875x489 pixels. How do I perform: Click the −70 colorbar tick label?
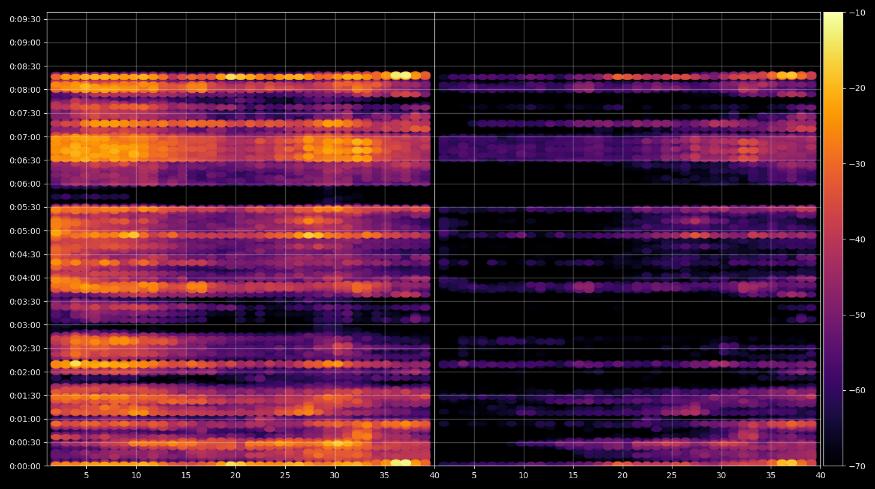pos(857,466)
